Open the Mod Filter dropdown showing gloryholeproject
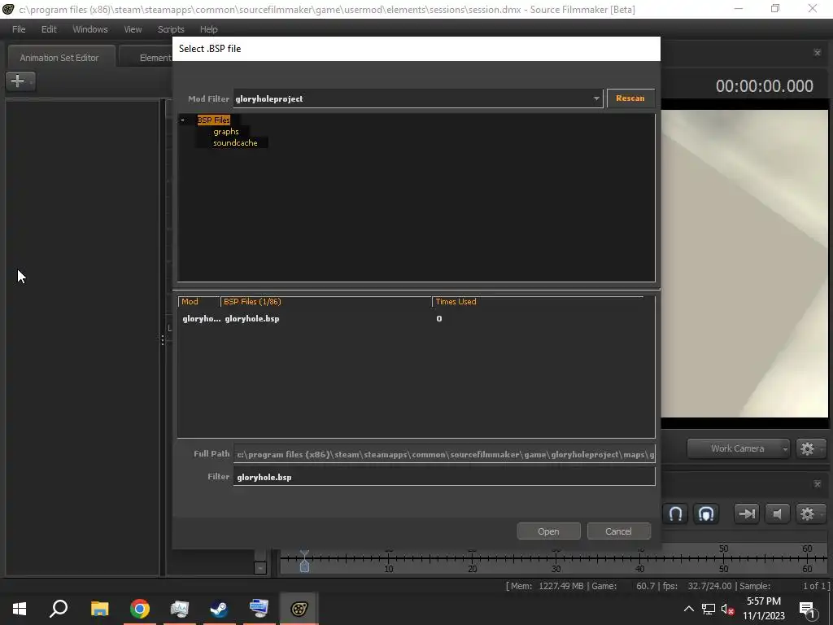The image size is (833, 625). pyautogui.click(x=417, y=98)
